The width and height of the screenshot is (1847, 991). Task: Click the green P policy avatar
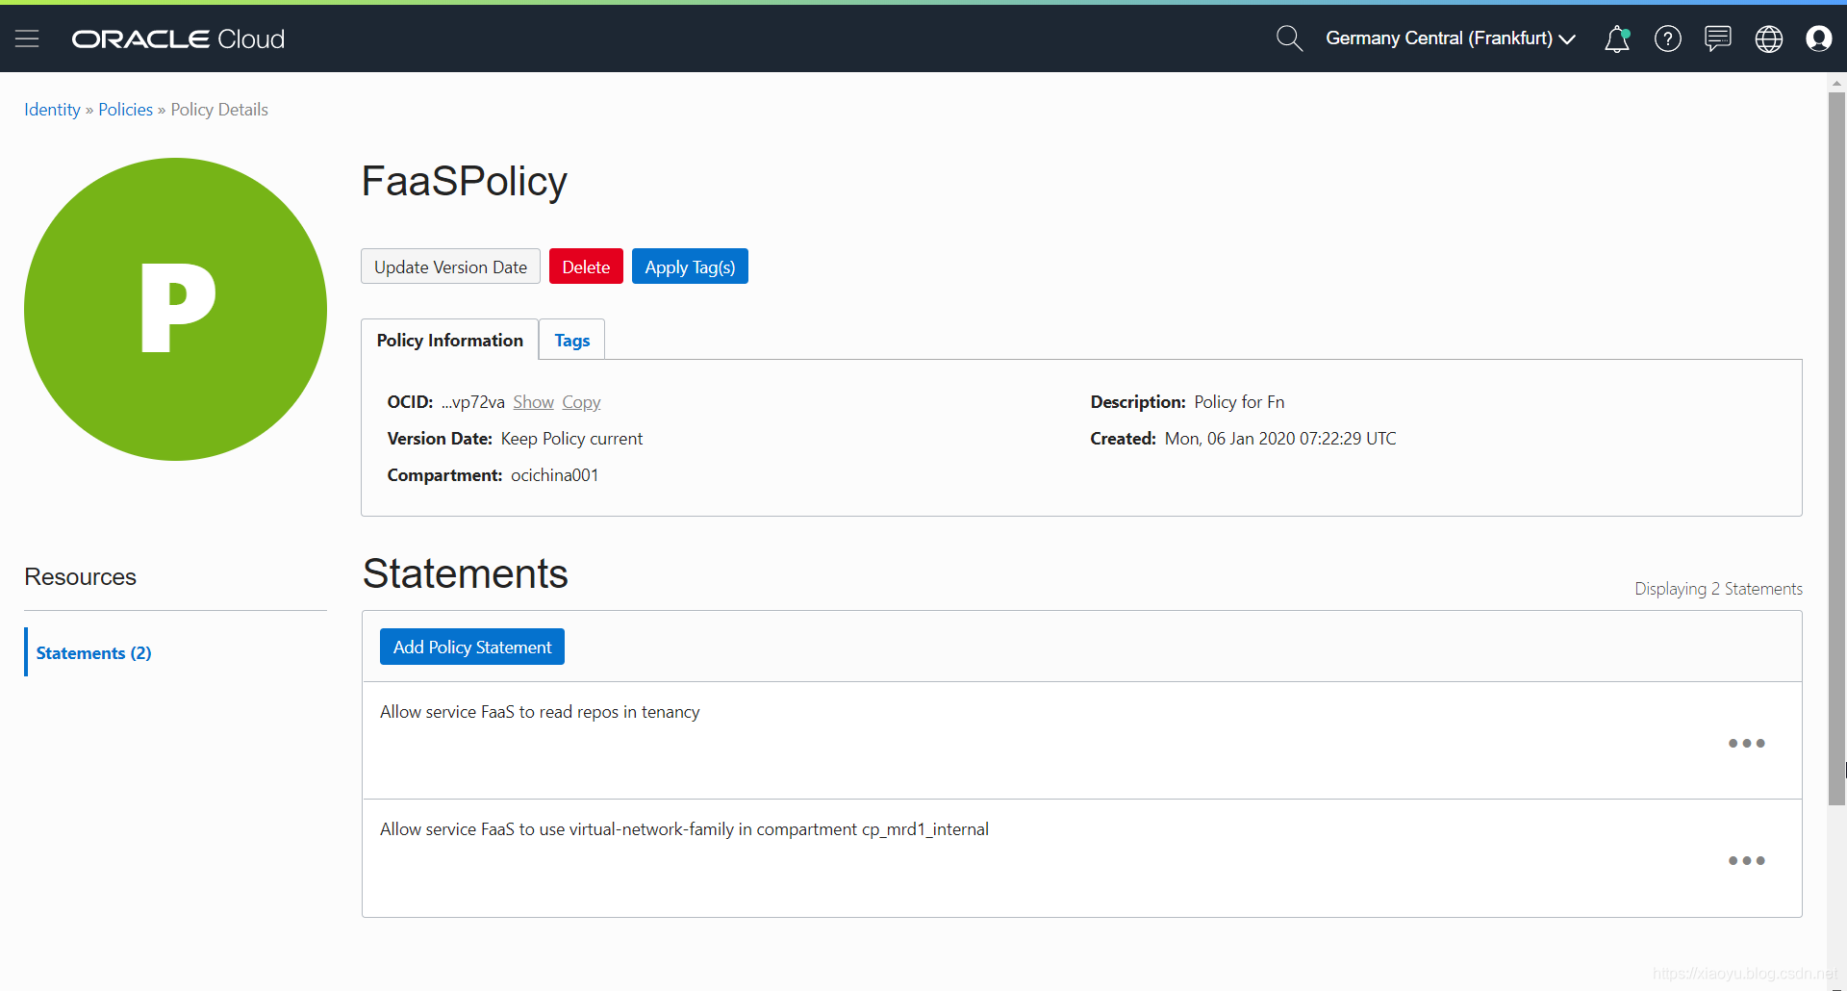tap(175, 309)
